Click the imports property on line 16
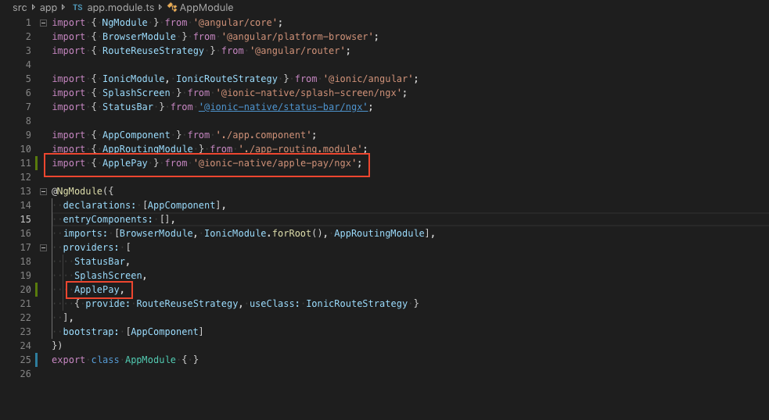The image size is (769, 420). [x=82, y=233]
